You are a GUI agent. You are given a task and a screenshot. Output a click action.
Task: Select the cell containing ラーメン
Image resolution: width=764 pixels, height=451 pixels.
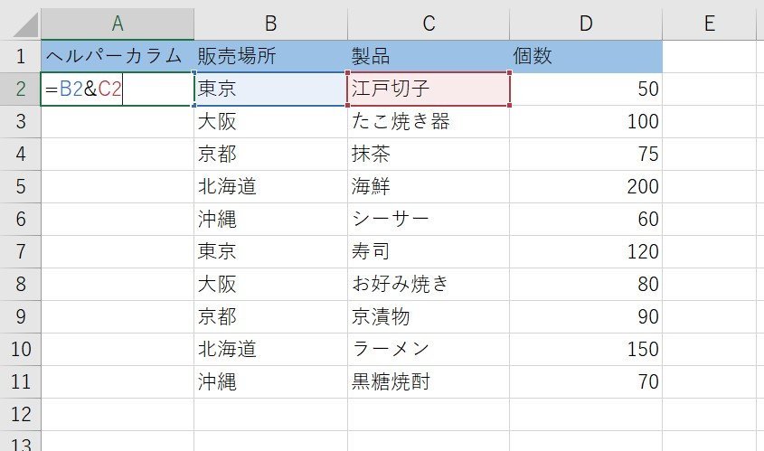click(x=429, y=349)
